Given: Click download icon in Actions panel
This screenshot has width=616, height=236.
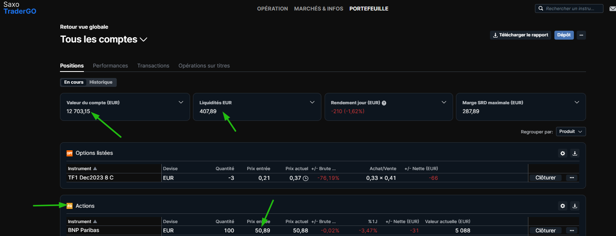Looking at the screenshot, I should [x=575, y=206].
